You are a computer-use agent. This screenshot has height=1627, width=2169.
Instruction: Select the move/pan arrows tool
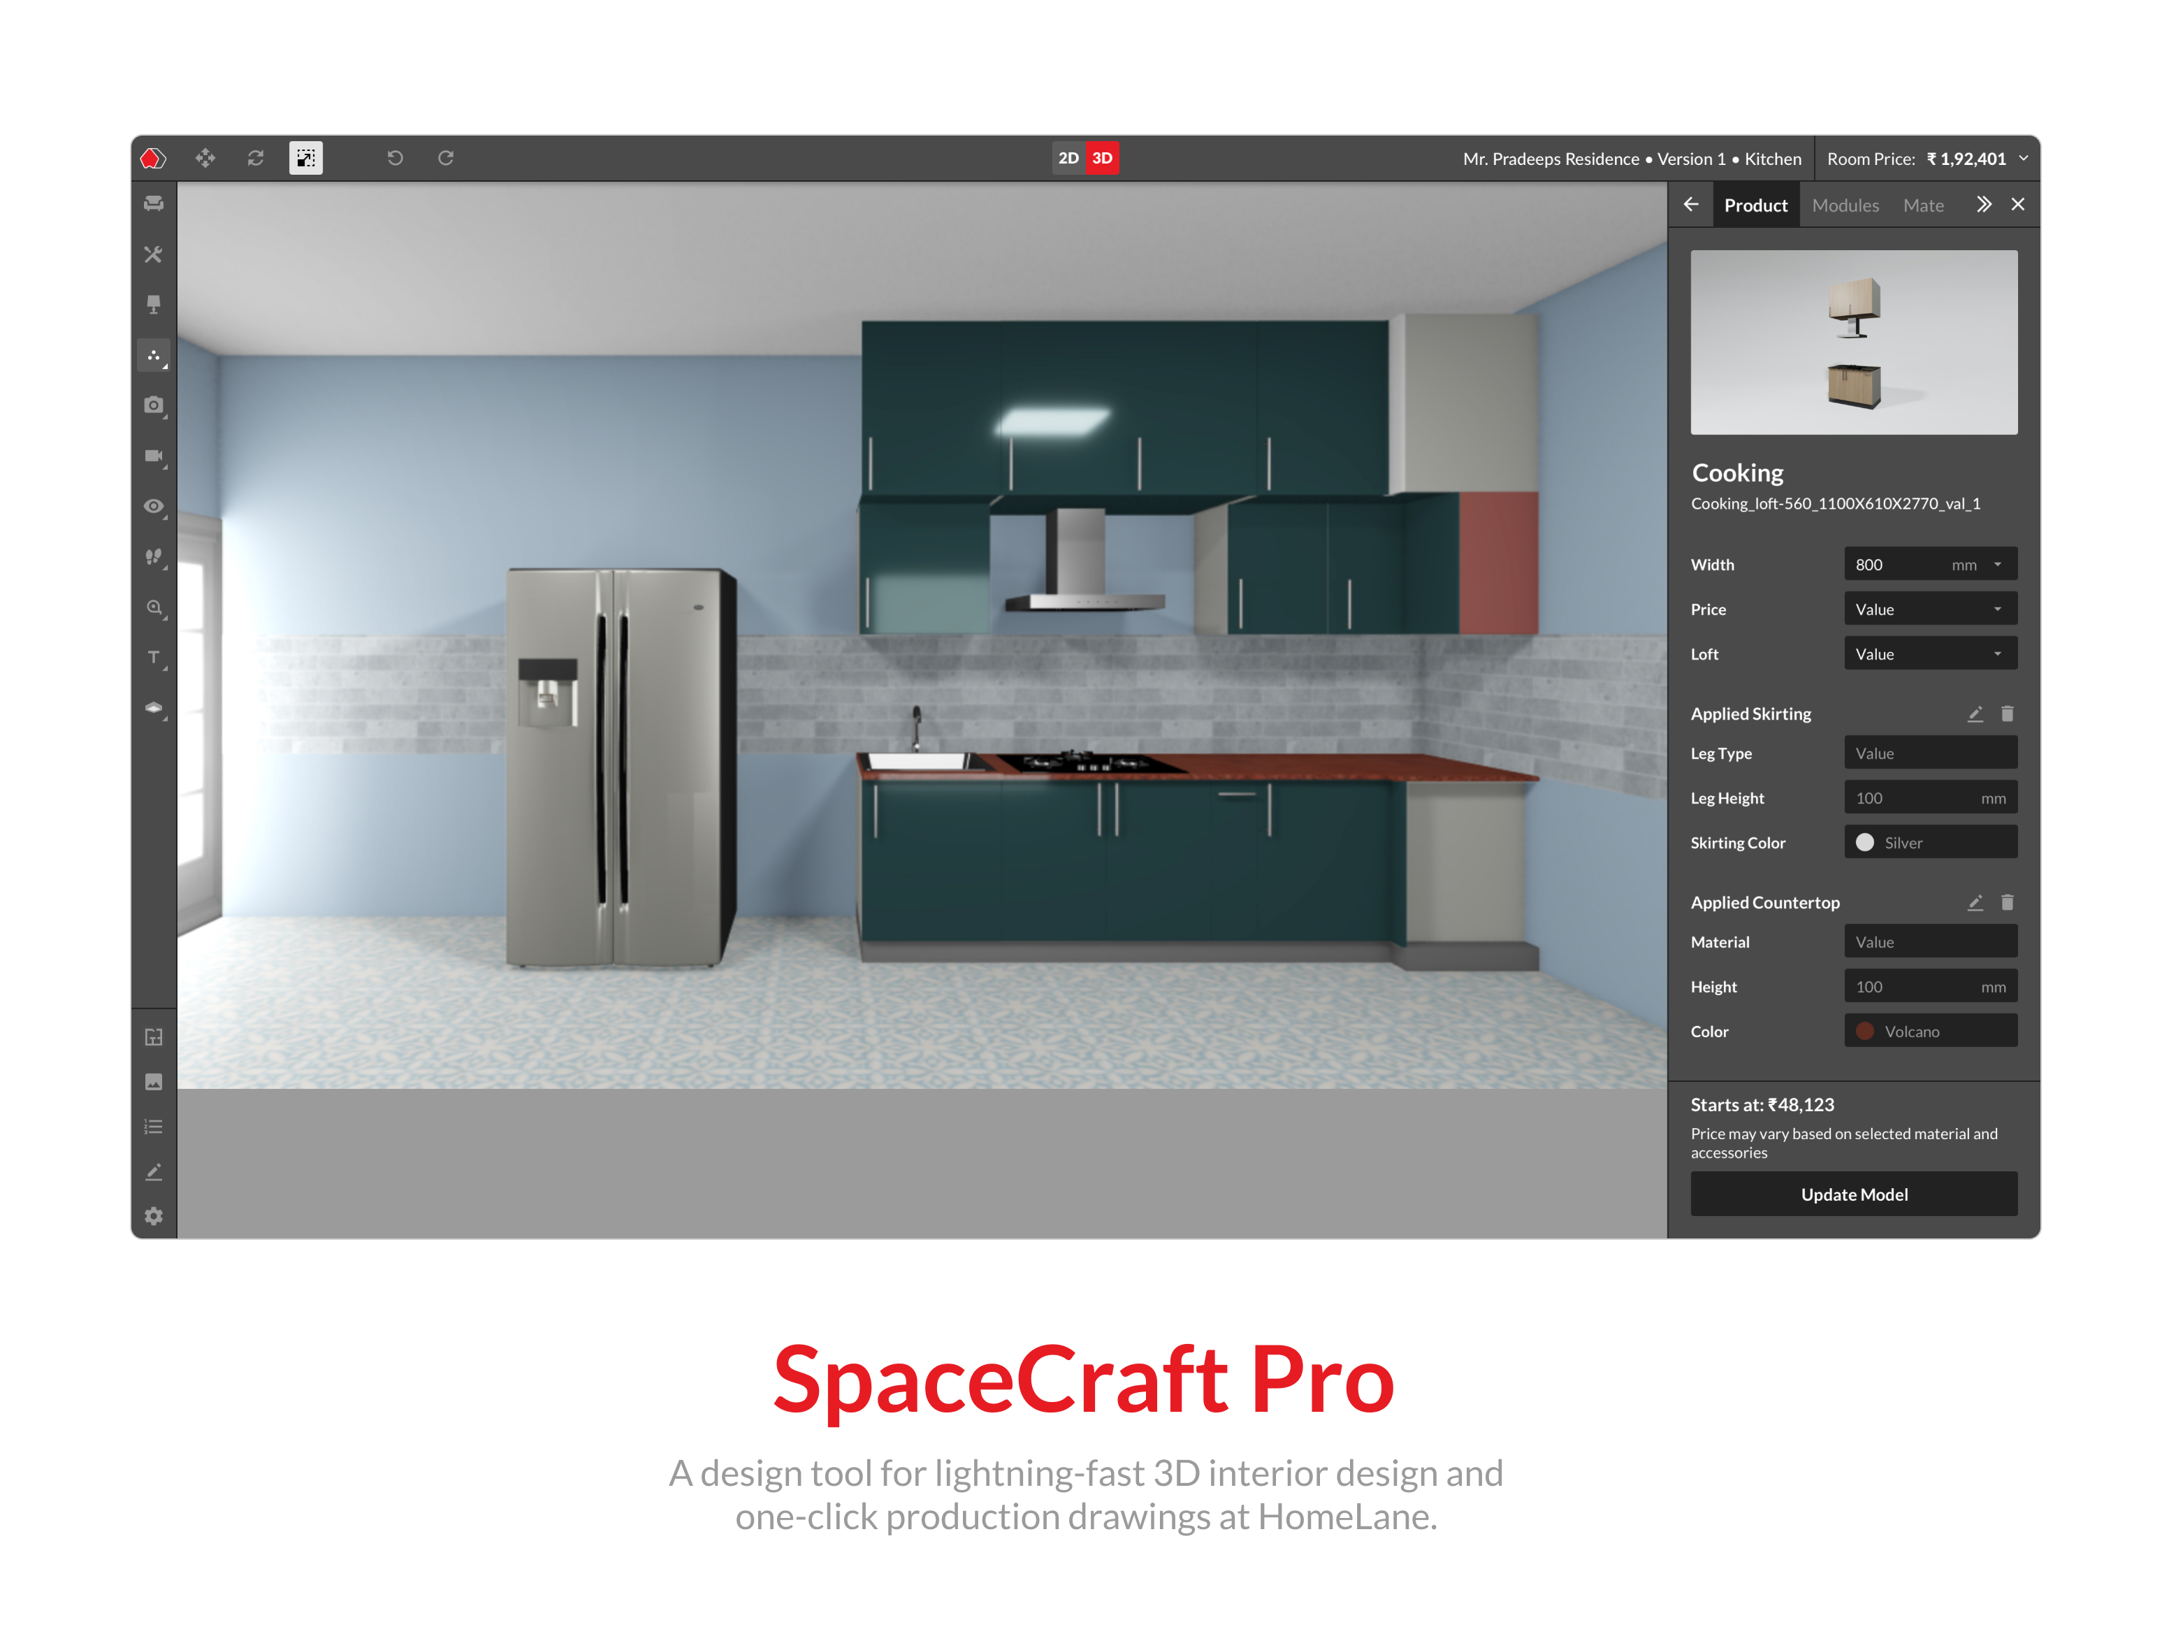(x=205, y=158)
